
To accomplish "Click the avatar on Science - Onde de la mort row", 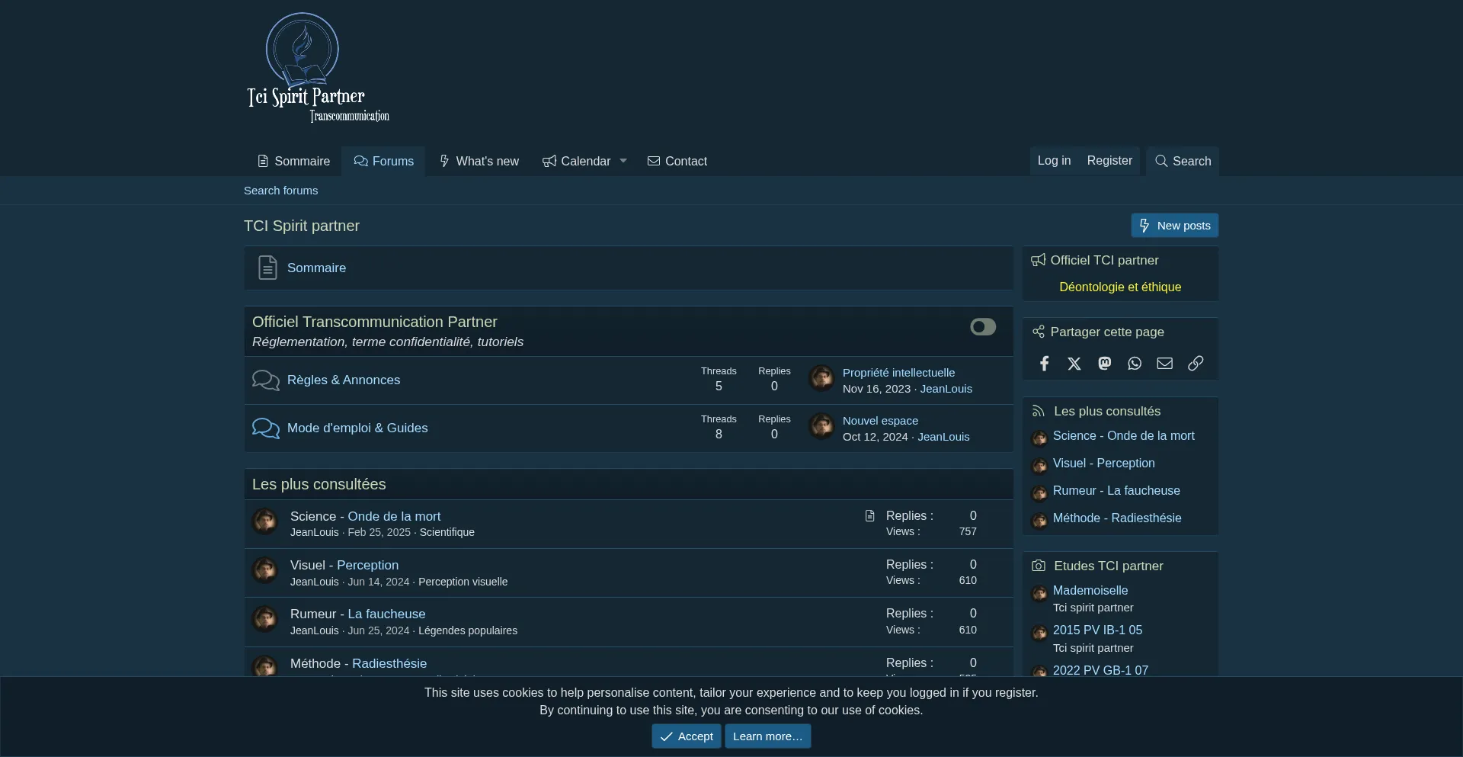I will click(x=265, y=521).
